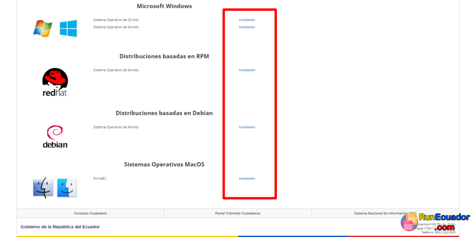The image size is (476, 237).
Task: Open the Contacto Ciudadano footer tab
Action: click(x=91, y=213)
